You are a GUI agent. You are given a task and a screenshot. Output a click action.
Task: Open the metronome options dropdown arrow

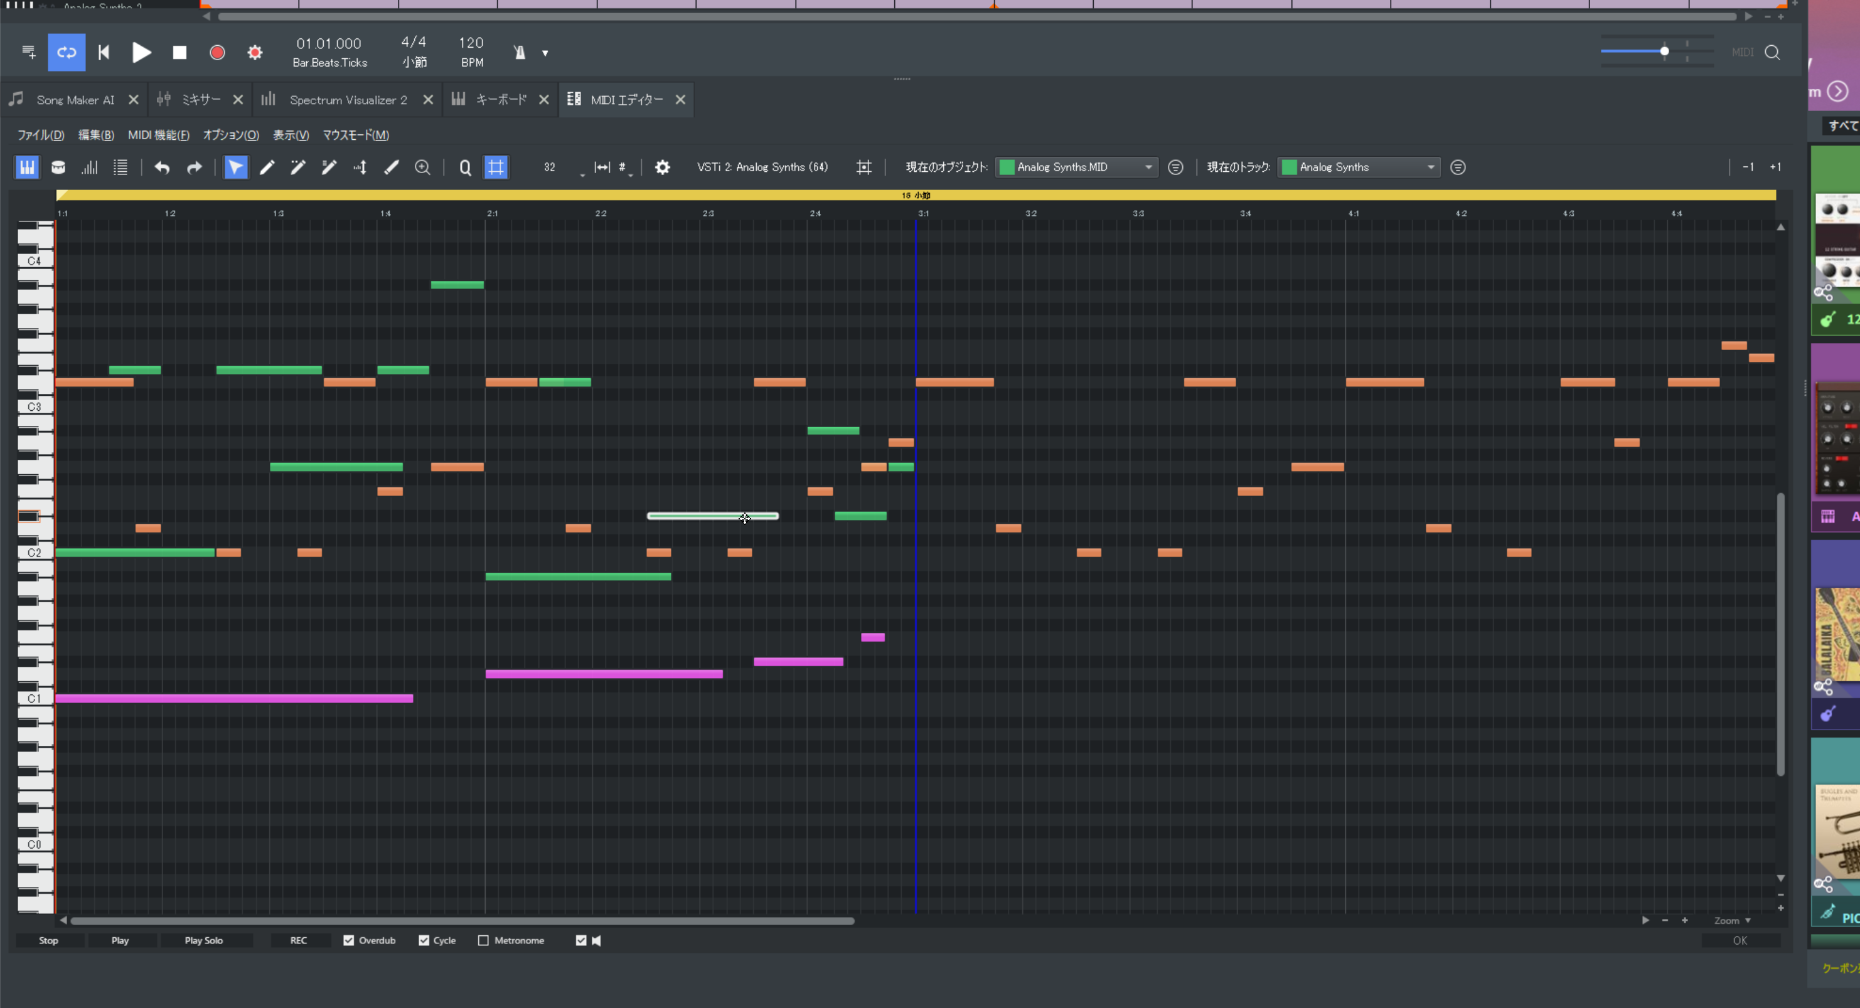(545, 53)
